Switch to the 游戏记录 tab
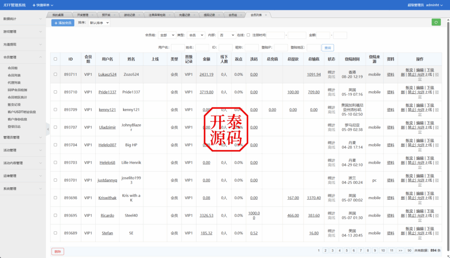The image size is (450, 258). click(x=131, y=14)
